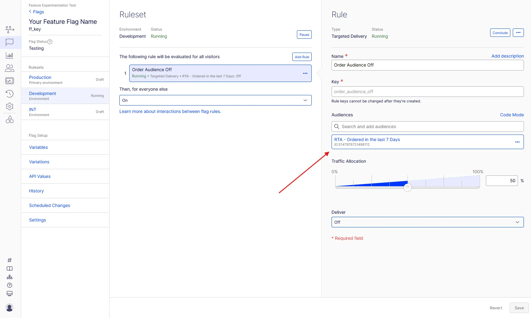Open the user profile avatar

(10, 307)
